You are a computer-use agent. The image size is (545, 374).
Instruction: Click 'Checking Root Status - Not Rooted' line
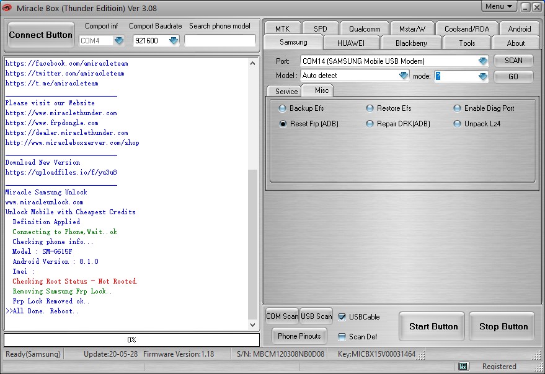pos(75,281)
